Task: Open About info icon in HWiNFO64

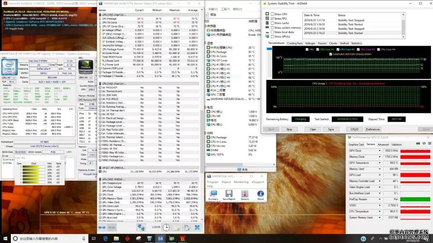Action: point(261,195)
